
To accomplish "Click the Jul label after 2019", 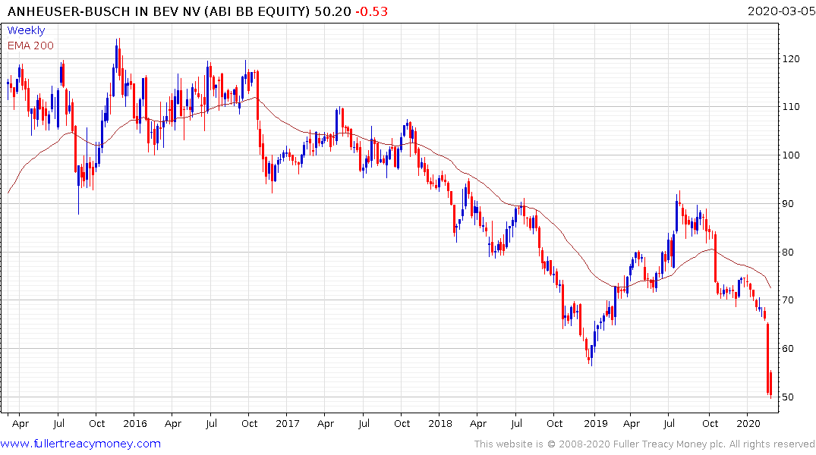I will (x=669, y=423).
